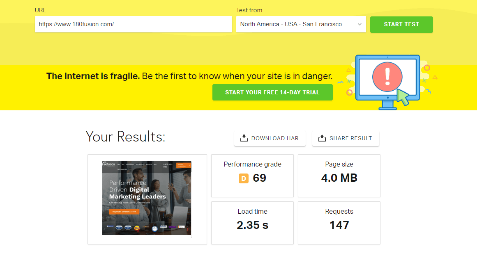Click the DOWNLOAD HAR link

click(270, 138)
